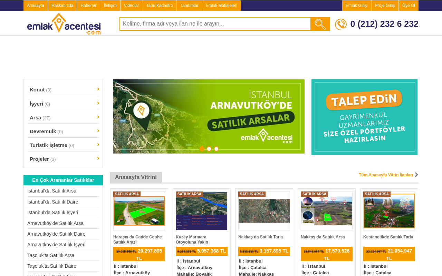Open Taşoluk'ta Satılık Arsa link
This screenshot has height=276, width=442.
[51, 255]
